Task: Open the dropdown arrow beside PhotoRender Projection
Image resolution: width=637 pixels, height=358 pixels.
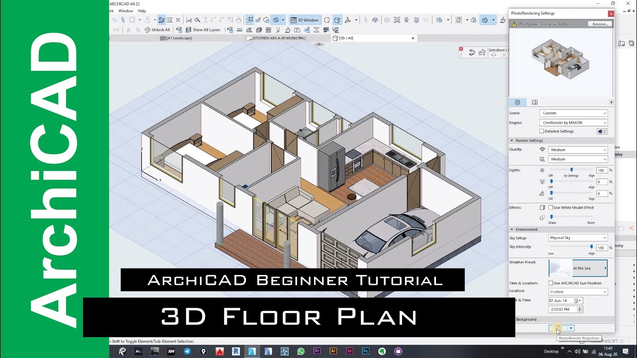Action: pyautogui.click(x=571, y=328)
